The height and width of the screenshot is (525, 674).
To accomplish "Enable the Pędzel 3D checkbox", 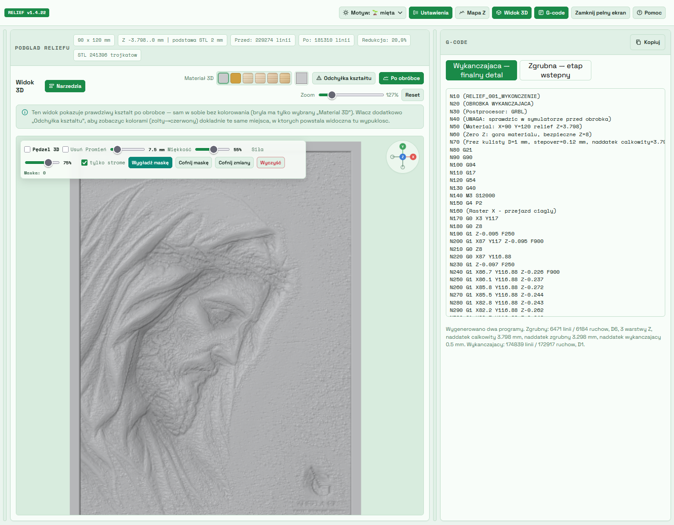I will (27, 149).
